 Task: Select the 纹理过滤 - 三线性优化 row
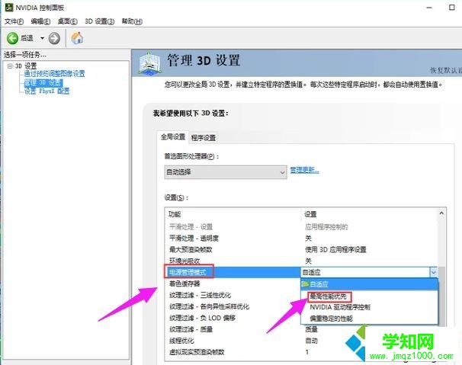[233, 295]
